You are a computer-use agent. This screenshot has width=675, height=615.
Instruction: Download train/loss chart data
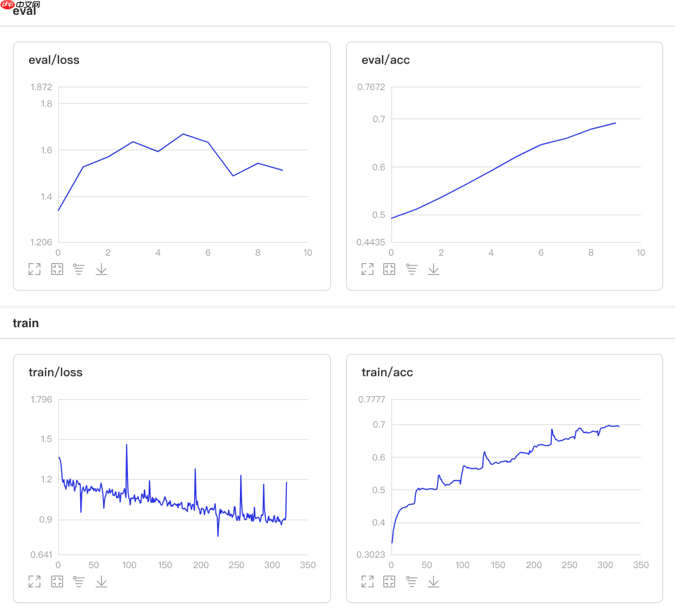(101, 581)
